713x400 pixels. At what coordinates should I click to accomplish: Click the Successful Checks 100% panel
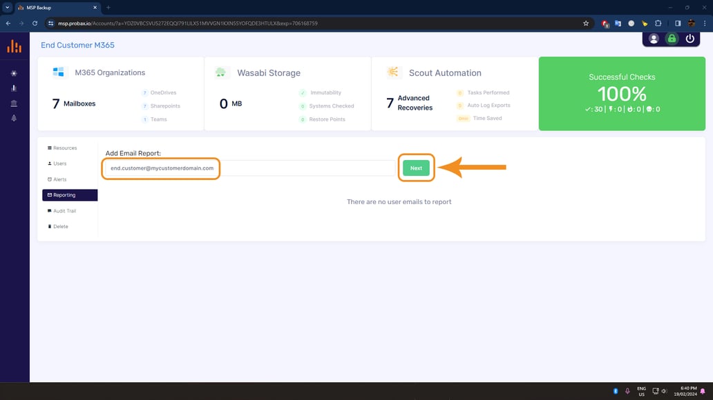(x=622, y=94)
